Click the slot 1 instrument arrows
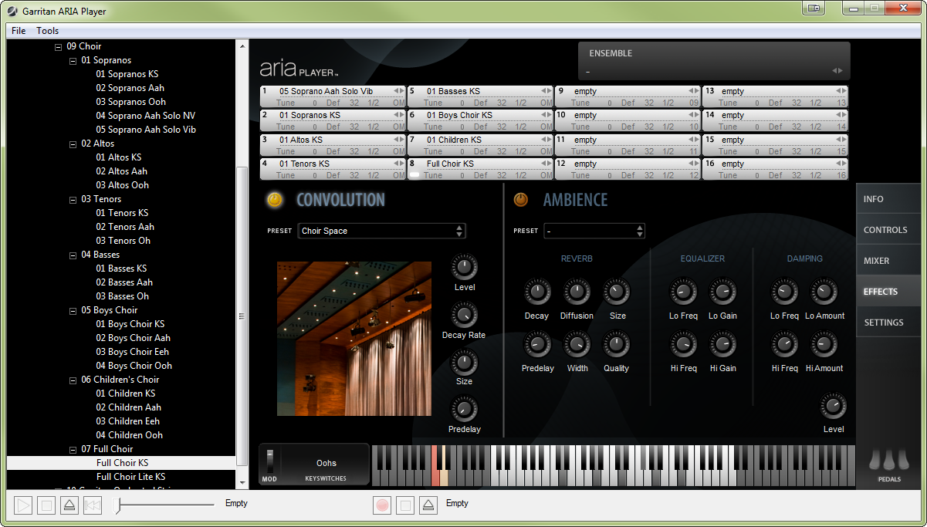 [x=398, y=91]
